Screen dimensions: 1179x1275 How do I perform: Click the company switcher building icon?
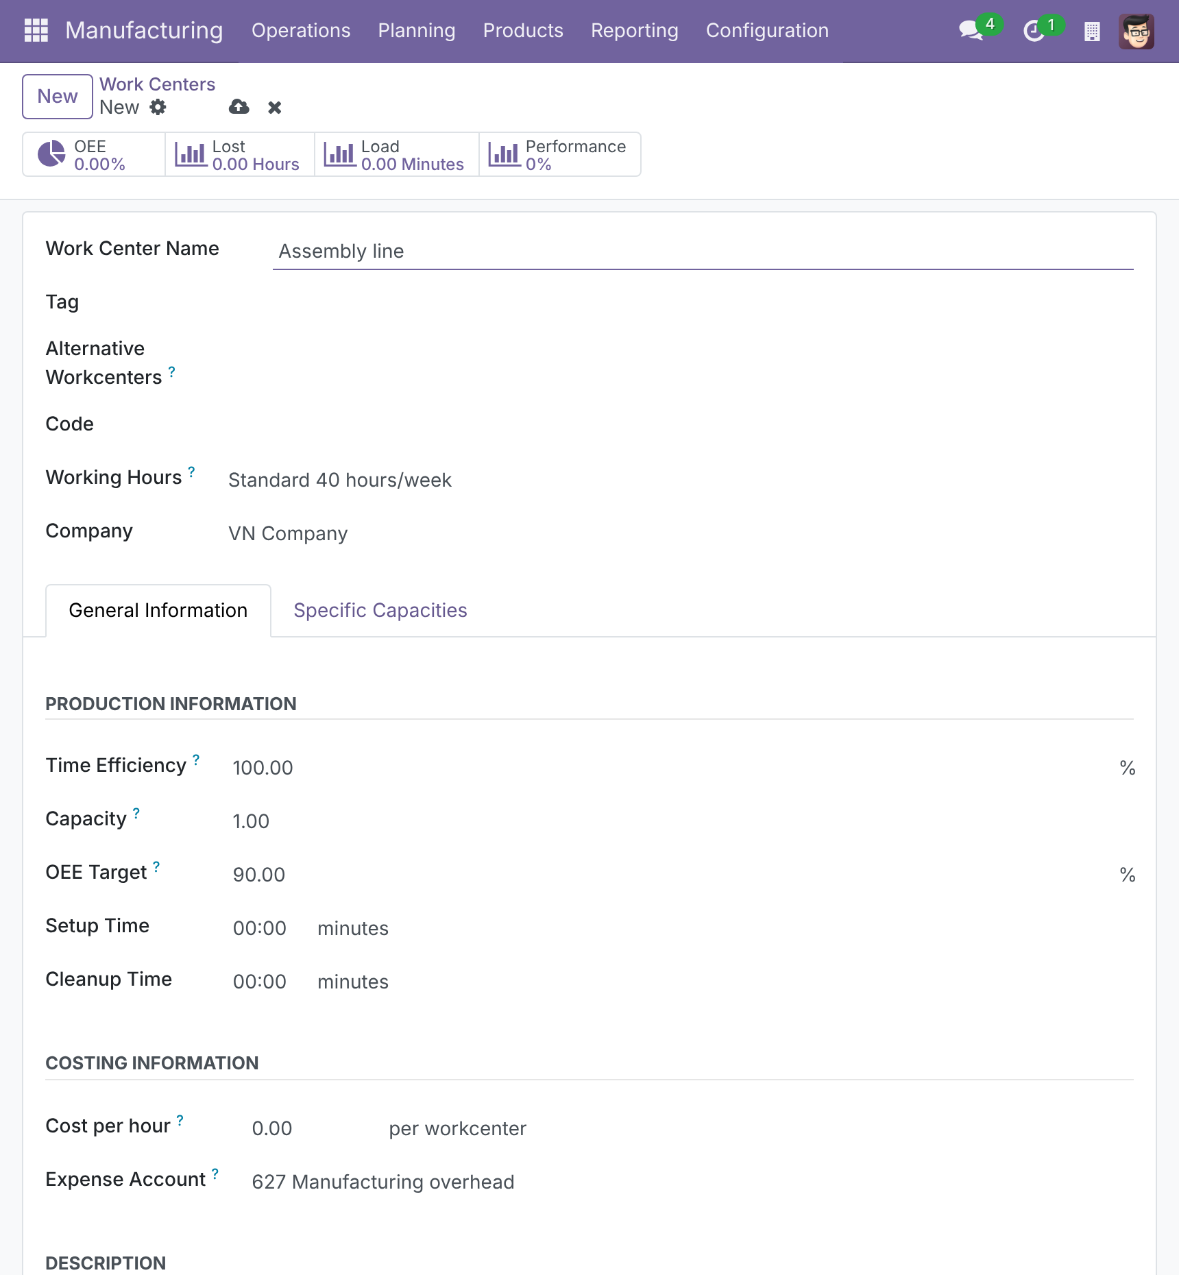[x=1092, y=32]
